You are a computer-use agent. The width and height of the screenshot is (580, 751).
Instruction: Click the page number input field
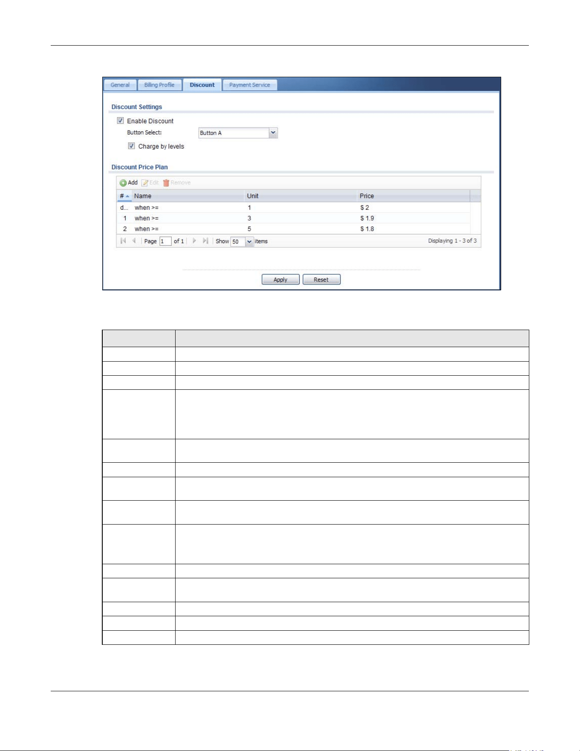coord(165,241)
